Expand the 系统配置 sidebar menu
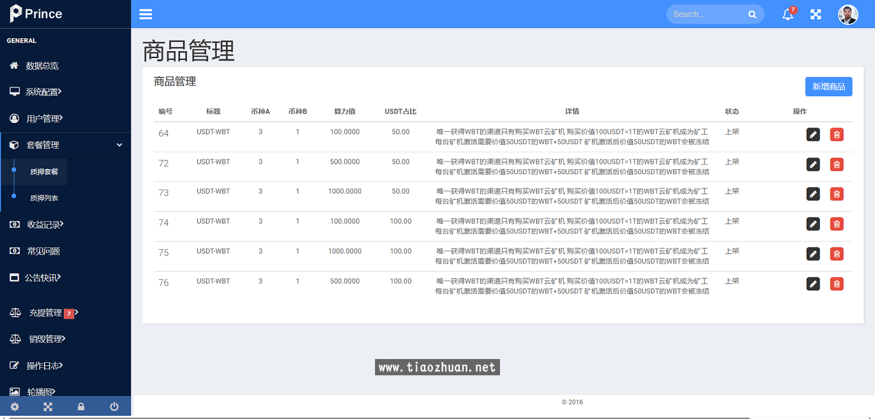 coord(44,92)
